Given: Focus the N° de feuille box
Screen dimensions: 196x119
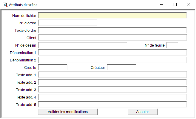Looking at the screenshot, I should pyautogui.click(x=172, y=45).
